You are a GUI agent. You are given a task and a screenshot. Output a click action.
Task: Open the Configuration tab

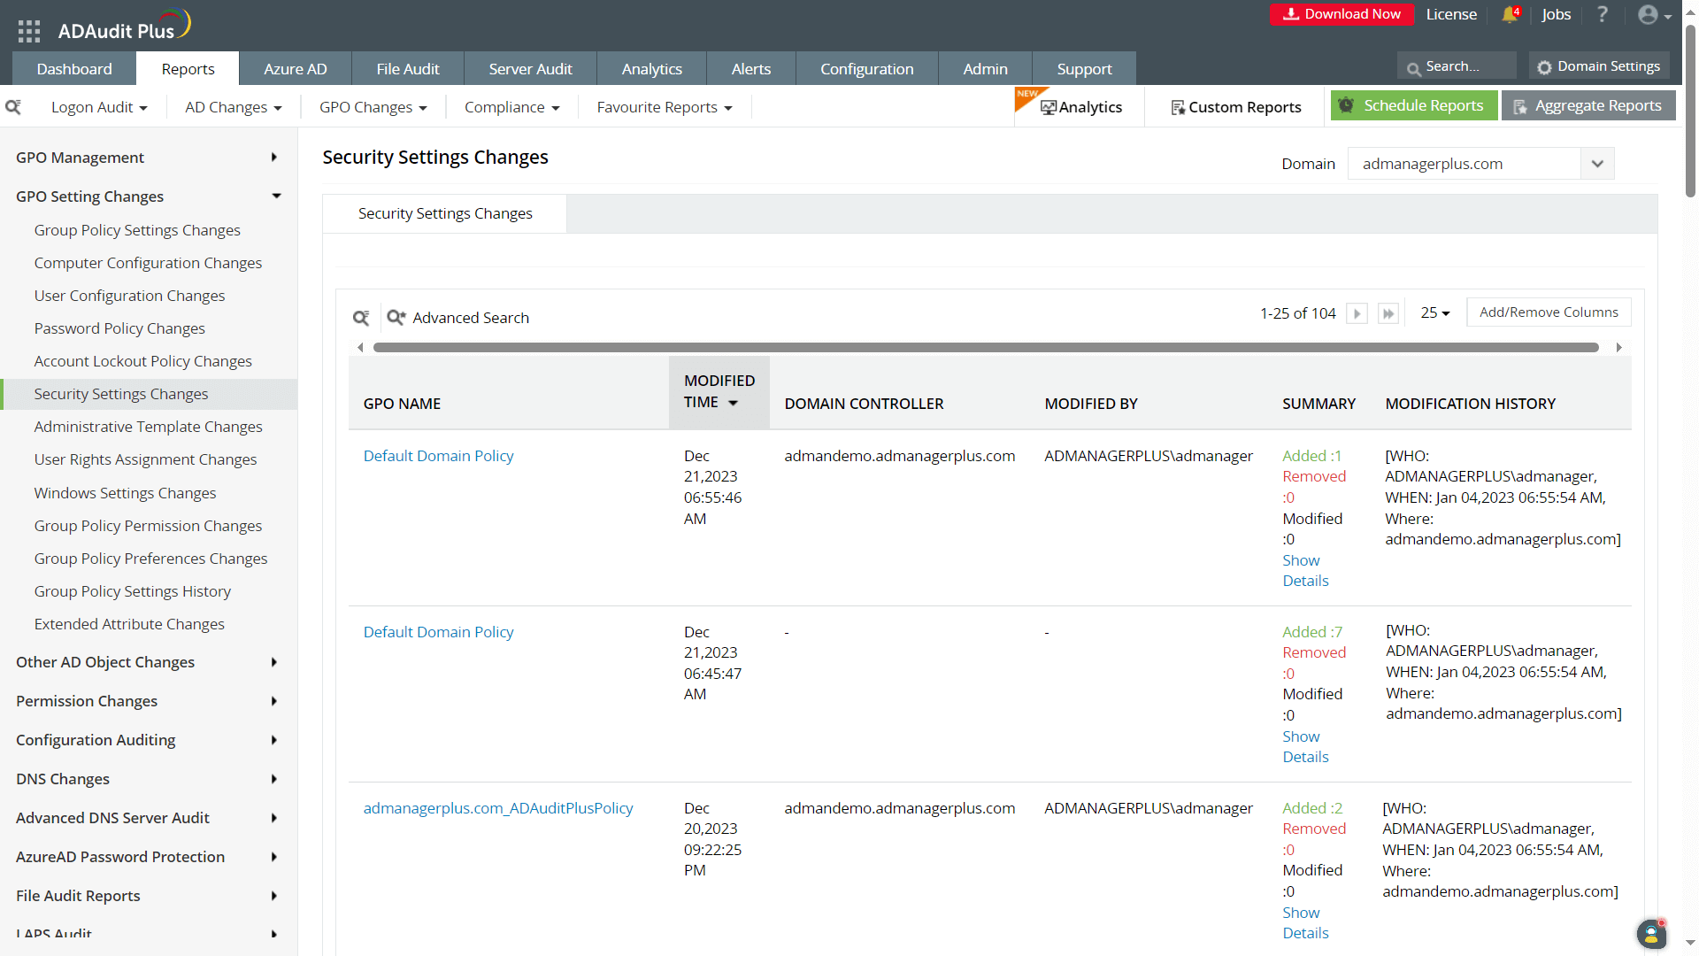(x=866, y=69)
